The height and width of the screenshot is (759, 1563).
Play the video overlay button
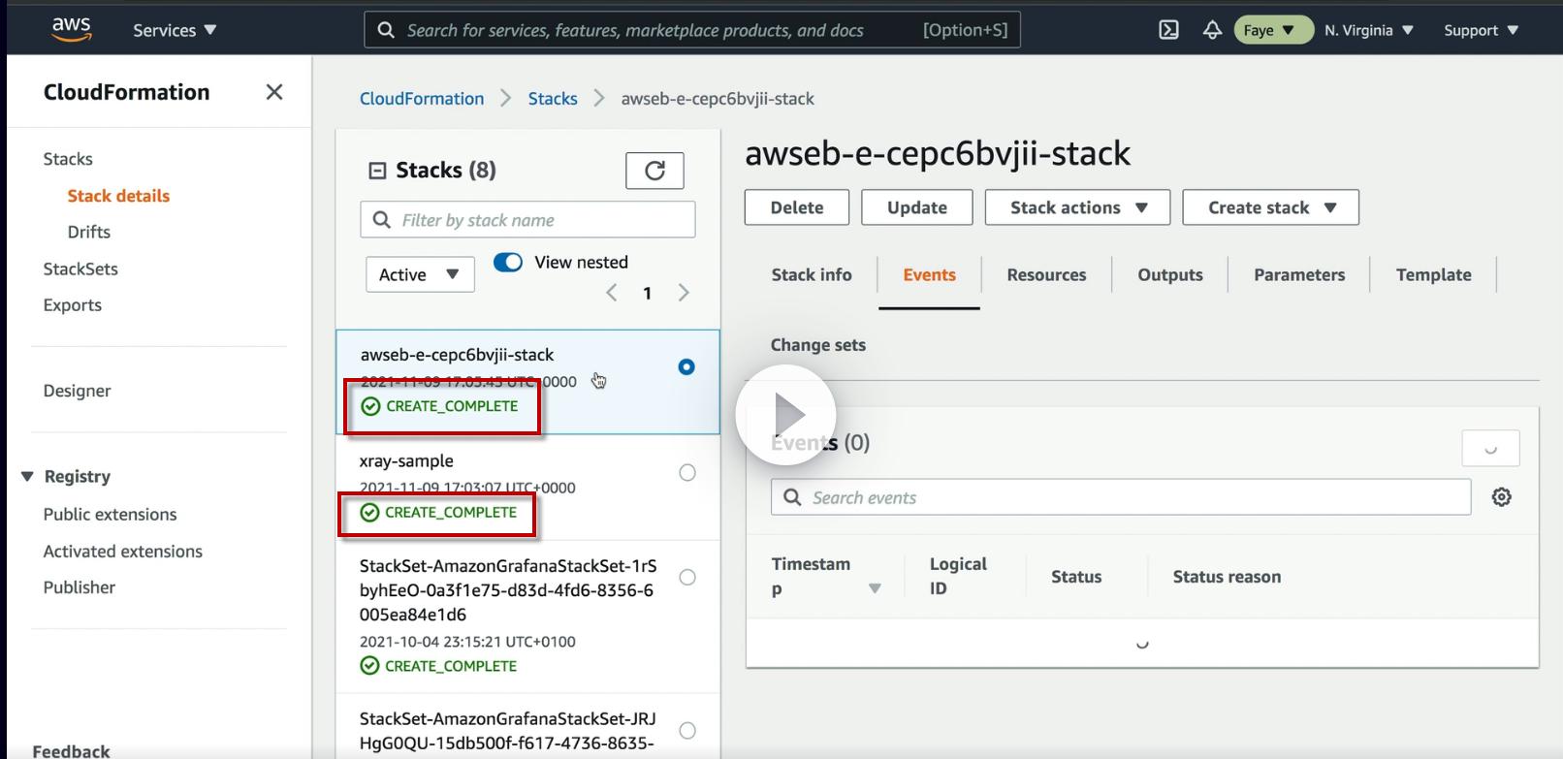tap(786, 415)
